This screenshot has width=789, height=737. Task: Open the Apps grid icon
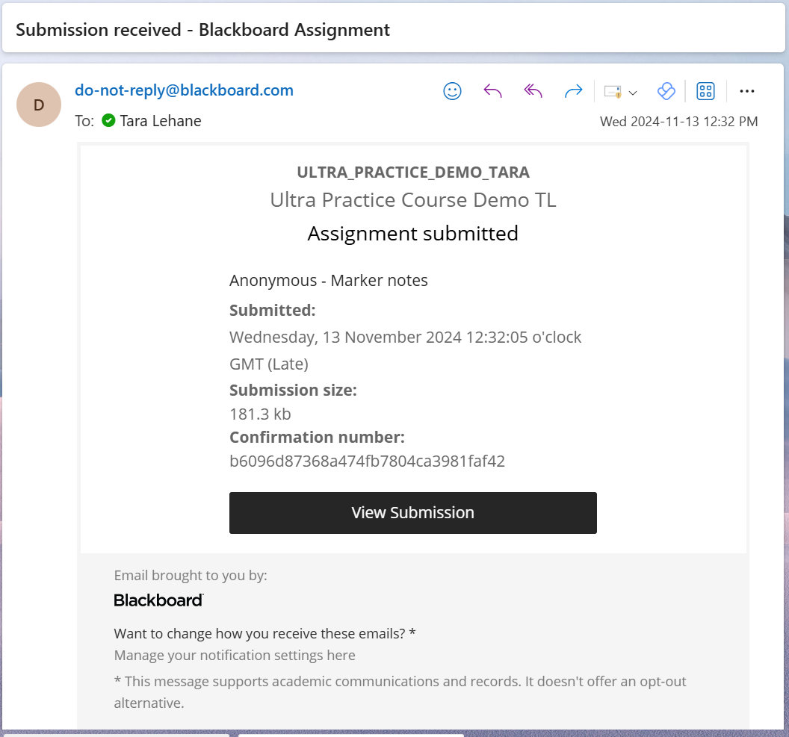(x=705, y=91)
